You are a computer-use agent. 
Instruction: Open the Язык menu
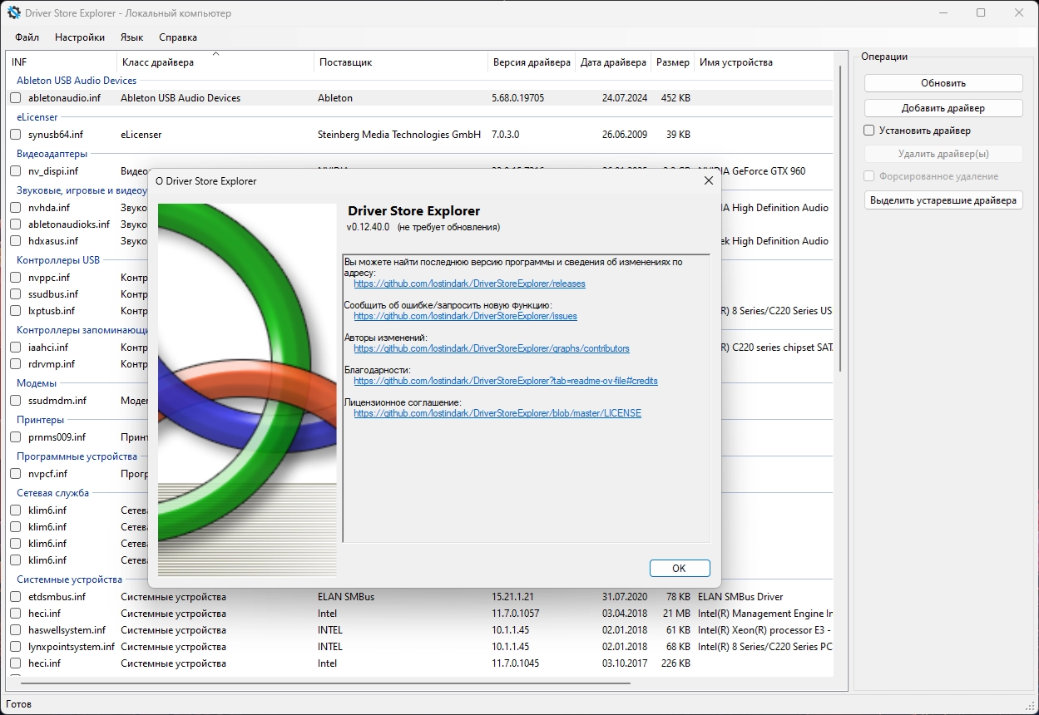pos(131,37)
